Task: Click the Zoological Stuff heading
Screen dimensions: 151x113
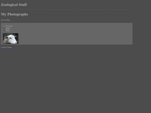Action: [x=14, y=5]
